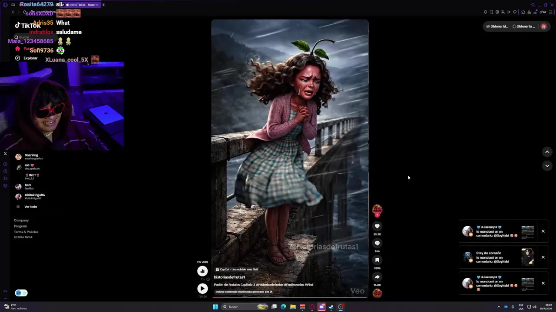
Task: Open the profile avatar in the top pill
Action: click(543, 26)
